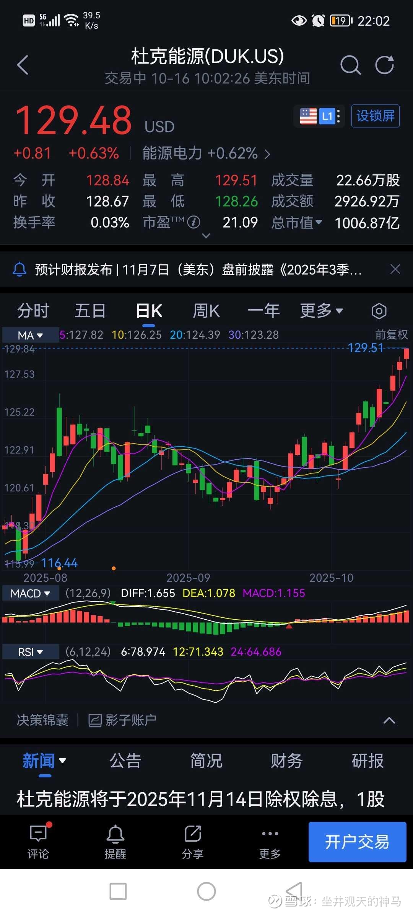Open the 研报 research reports tab
The image size is (413, 914).
coord(367,761)
